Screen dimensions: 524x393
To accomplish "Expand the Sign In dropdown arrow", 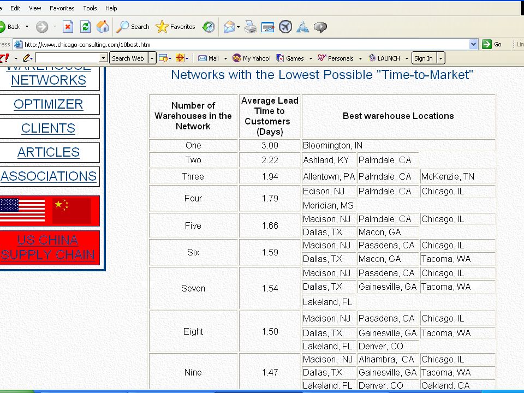I will pos(441,58).
